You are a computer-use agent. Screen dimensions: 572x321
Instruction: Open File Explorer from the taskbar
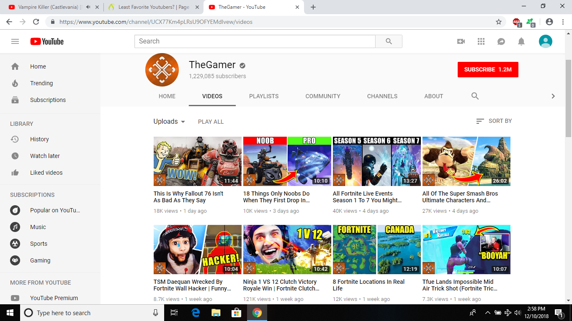pyautogui.click(x=216, y=313)
